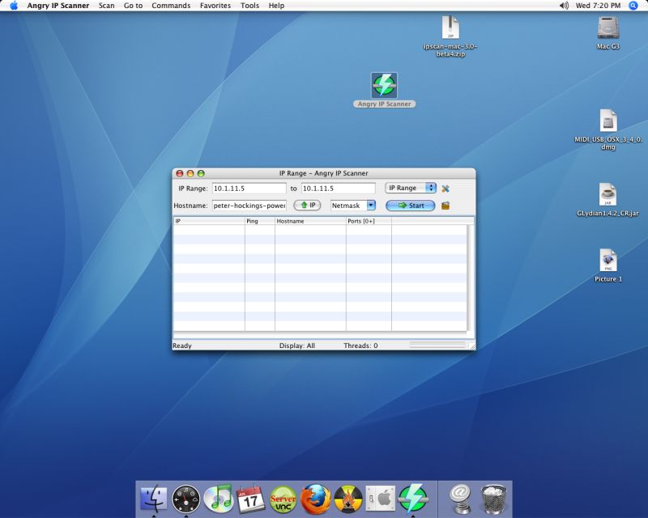This screenshot has width=648, height=518.
Task: Click the IP up-arrow button
Action: [x=307, y=206]
